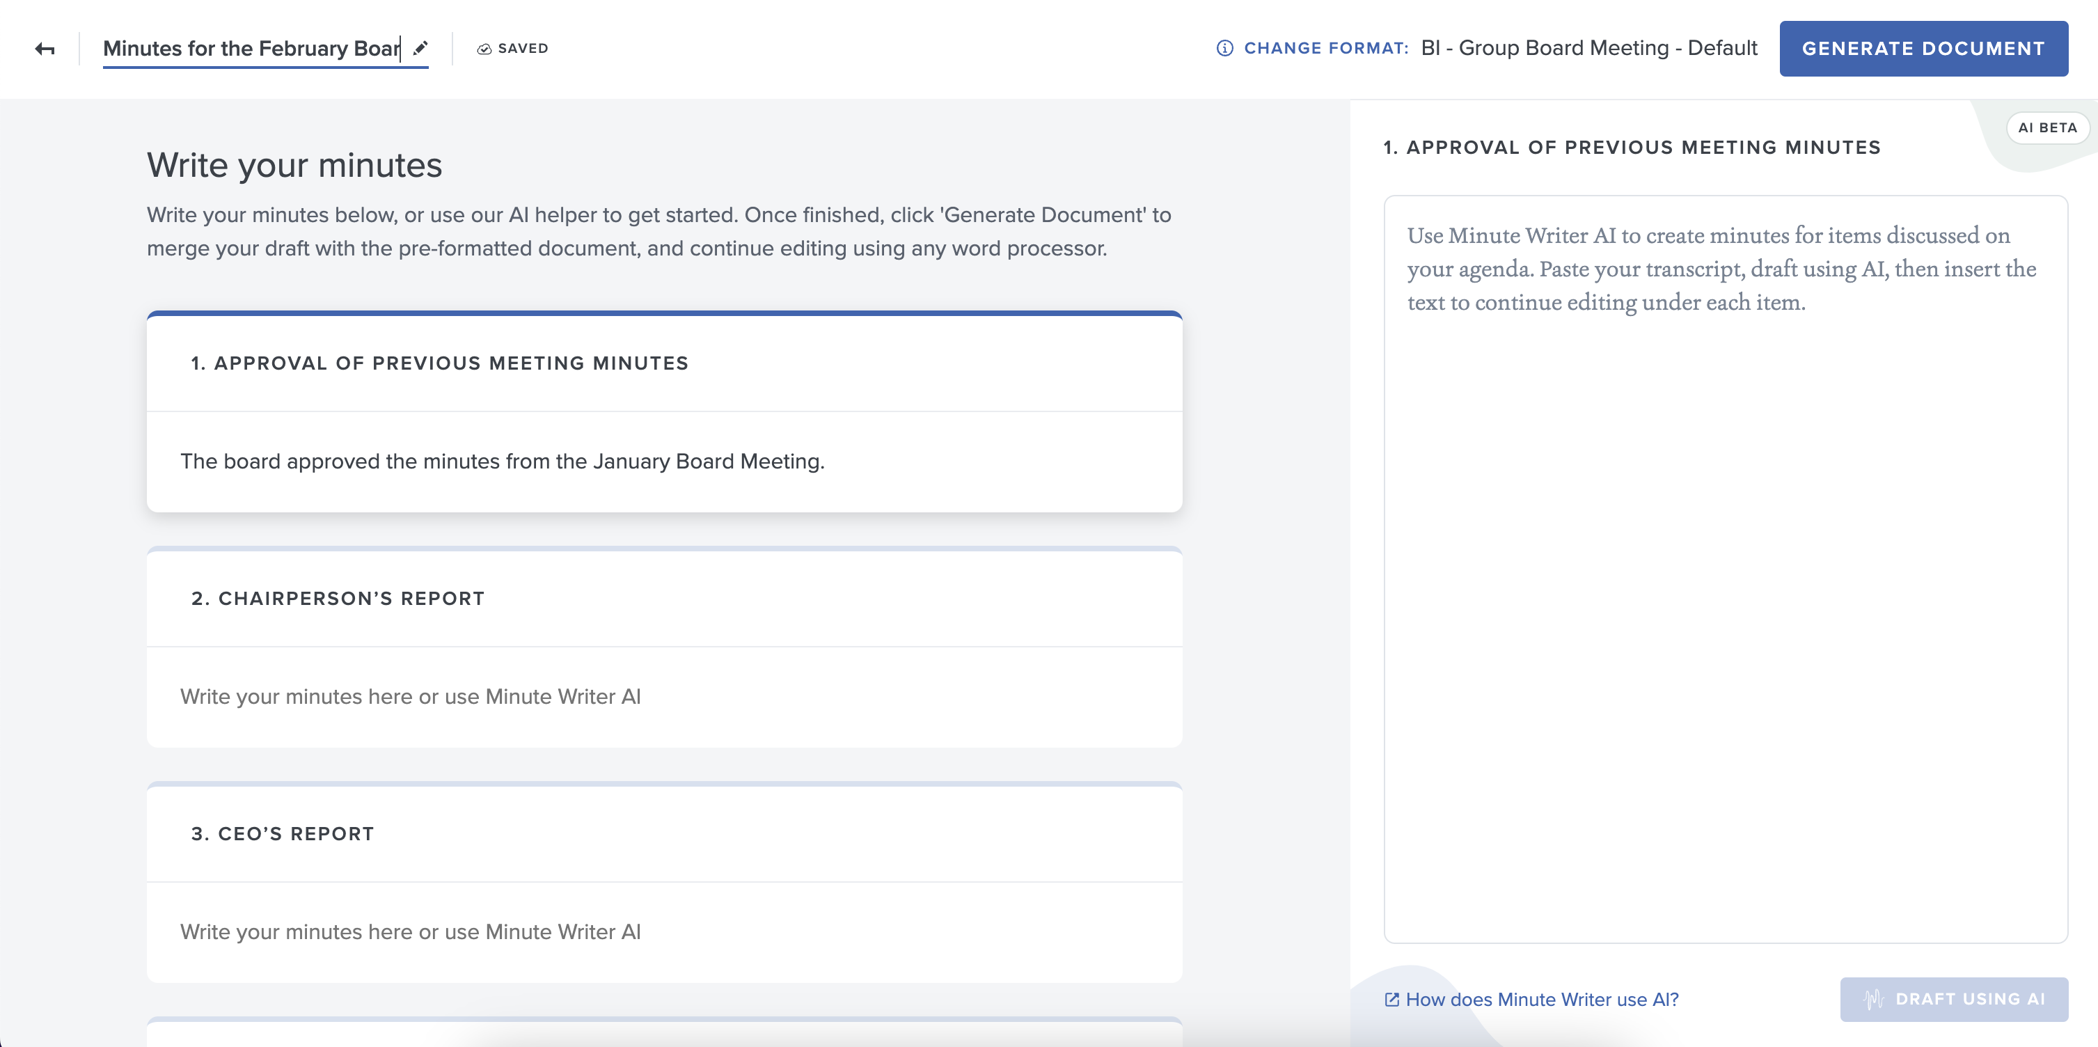Click the external link icon beside AI help
The width and height of the screenshot is (2098, 1047).
(1392, 999)
